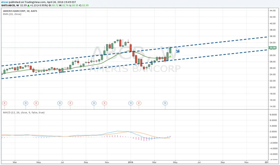Click the C:32.39 close value
The height and width of the screenshot is (165, 280).
(84, 5)
